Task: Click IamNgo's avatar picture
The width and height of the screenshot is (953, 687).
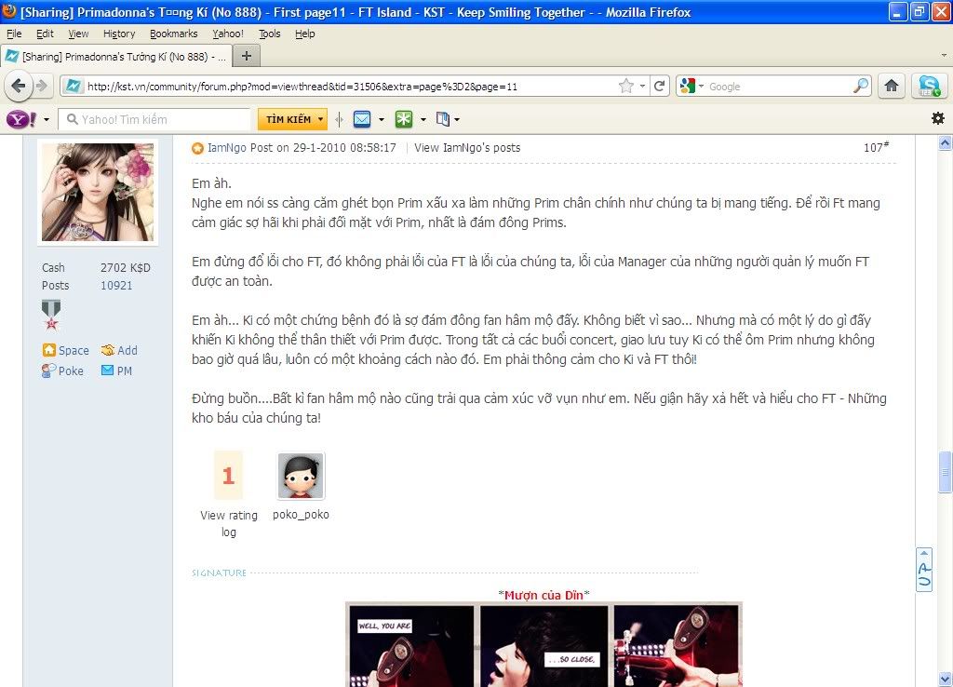Action: (98, 192)
